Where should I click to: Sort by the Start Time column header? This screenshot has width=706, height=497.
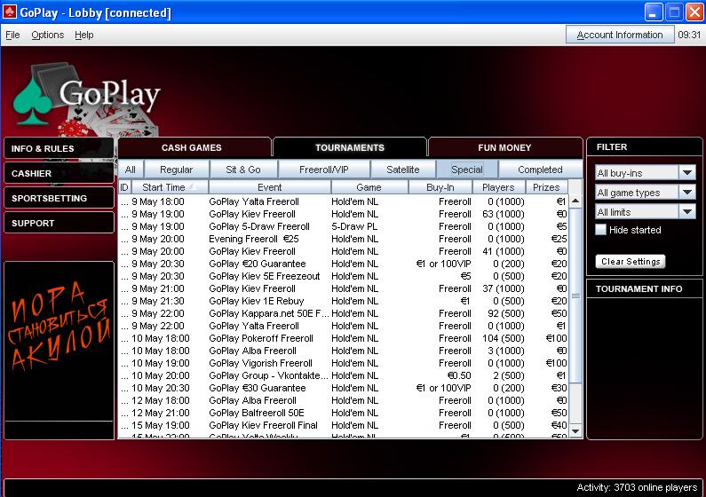170,187
